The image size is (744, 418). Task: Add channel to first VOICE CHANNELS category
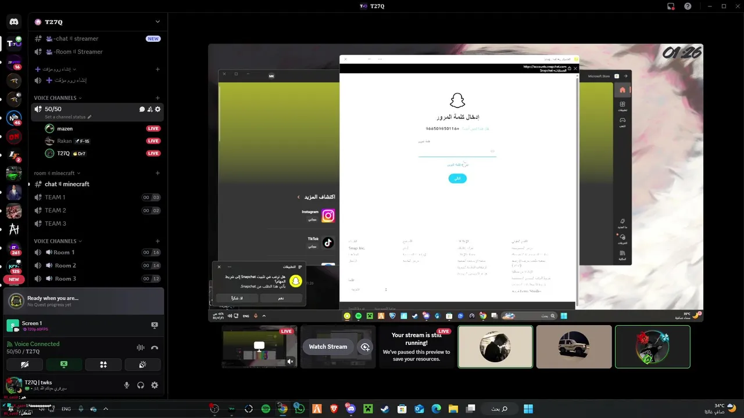point(158,98)
